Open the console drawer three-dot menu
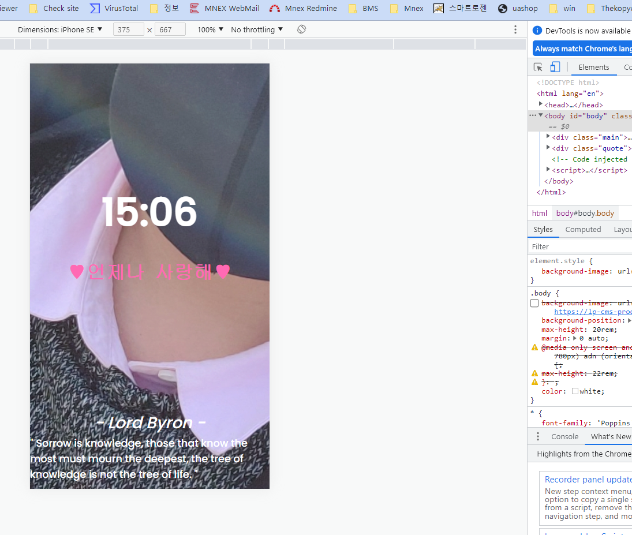Screen dimensions: 632x535 (x=538, y=437)
